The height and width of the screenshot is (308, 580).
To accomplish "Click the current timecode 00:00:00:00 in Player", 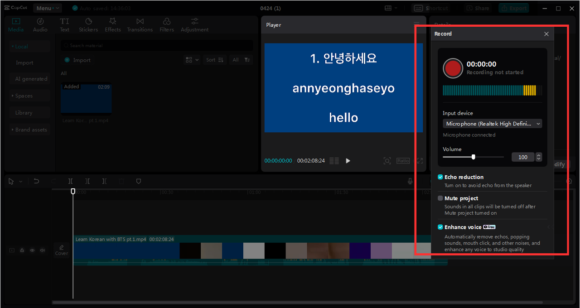I will coord(278,161).
